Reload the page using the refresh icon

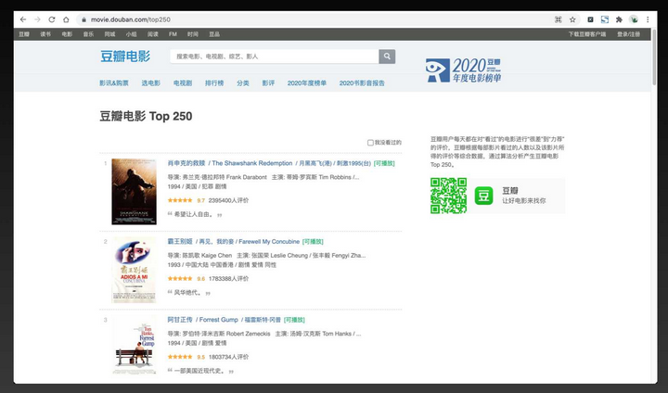(x=52, y=19)
